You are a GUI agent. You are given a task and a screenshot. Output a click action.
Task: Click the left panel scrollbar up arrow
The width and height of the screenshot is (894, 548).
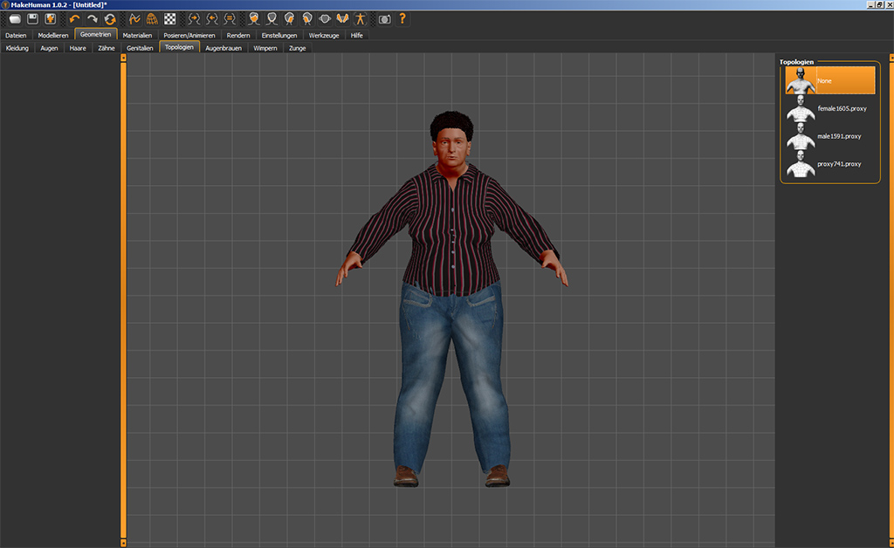(x=123, y=58)
